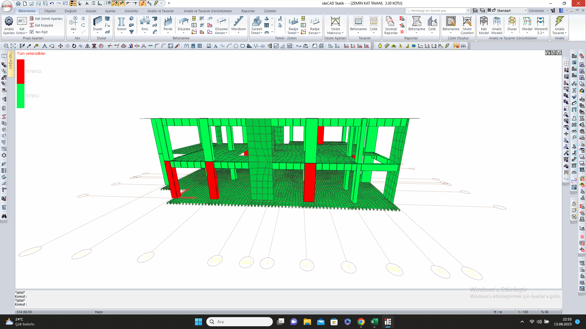Viewport: 586px width, 329px height.
Task: Open Analiz Modeli view
Action: pos(497,26)
